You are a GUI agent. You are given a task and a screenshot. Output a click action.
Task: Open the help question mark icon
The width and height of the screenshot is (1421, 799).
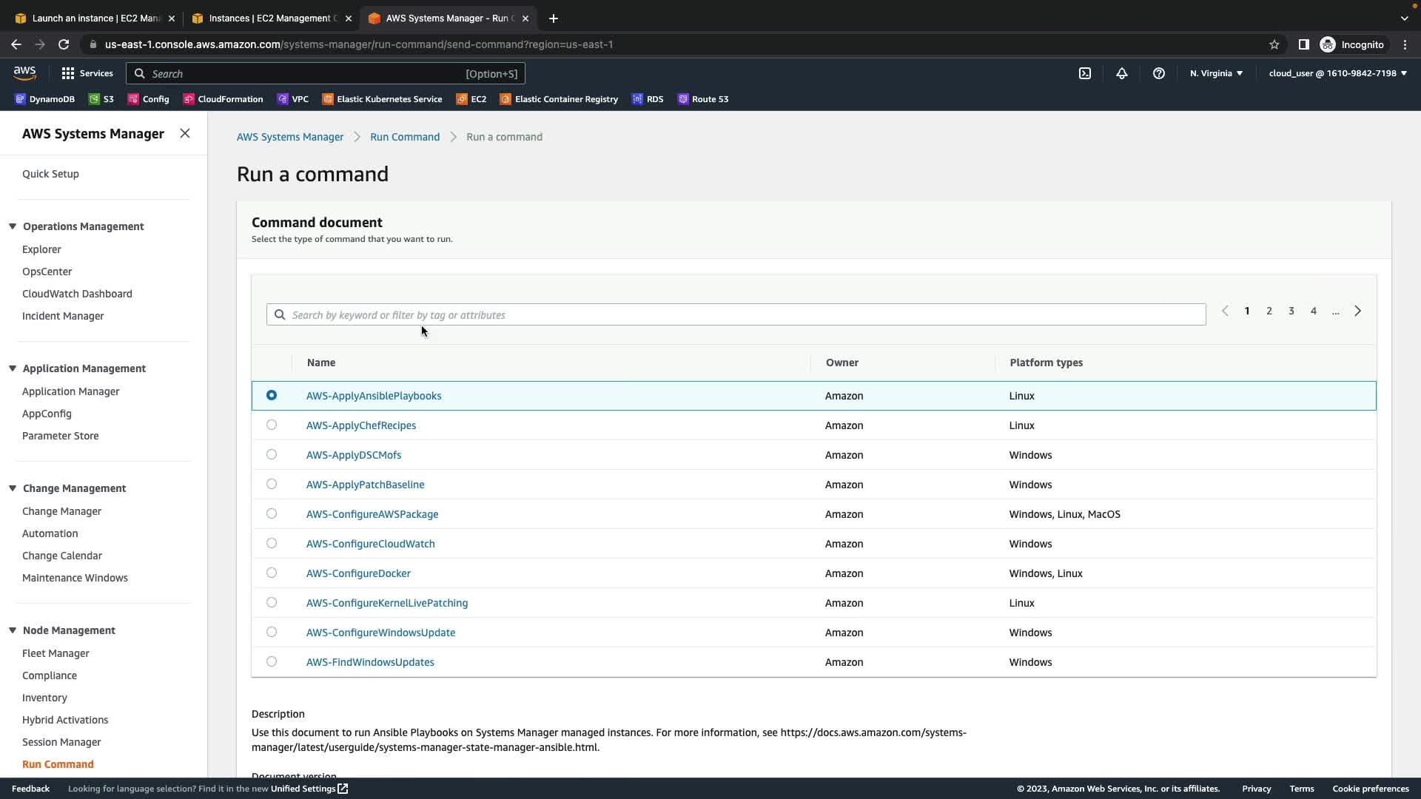pyautogui.click(x=1158, y=73)
